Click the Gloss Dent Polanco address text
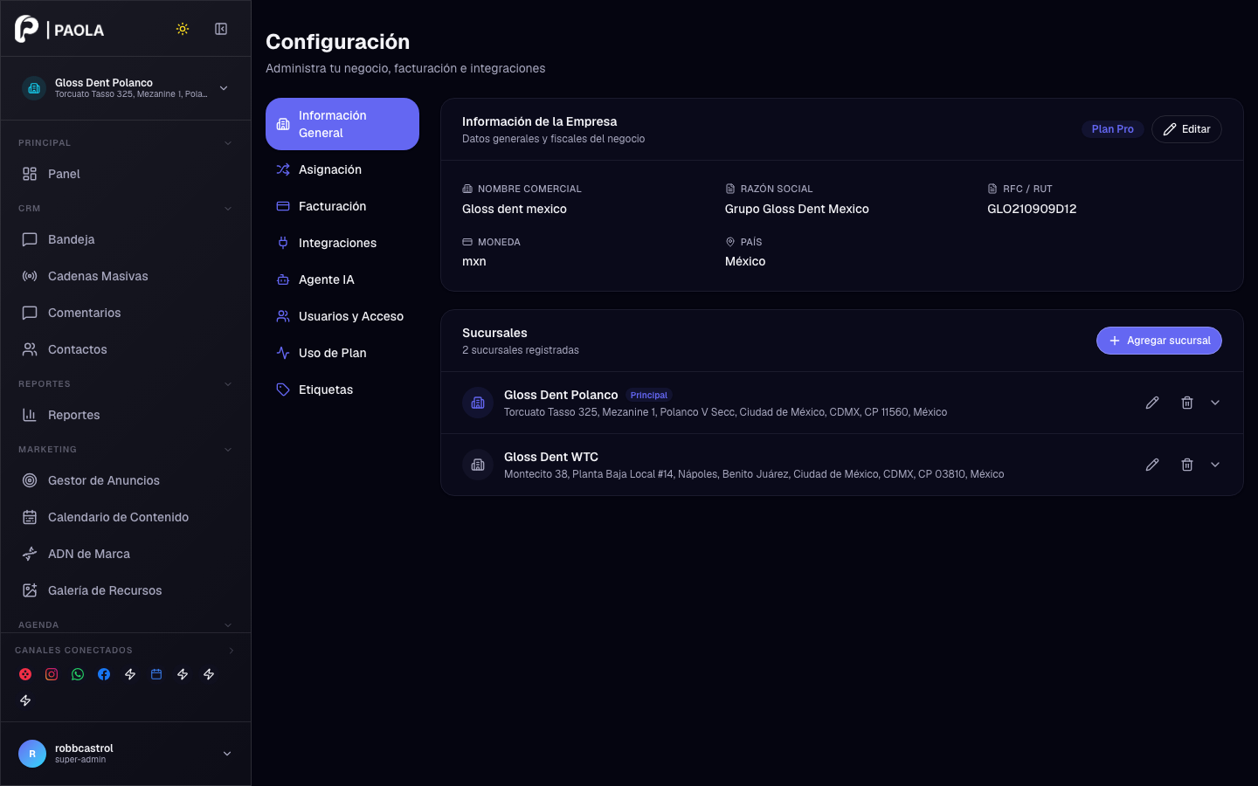Image resolution: width=1258 pixels, height=786 pixels. (725, 412)
